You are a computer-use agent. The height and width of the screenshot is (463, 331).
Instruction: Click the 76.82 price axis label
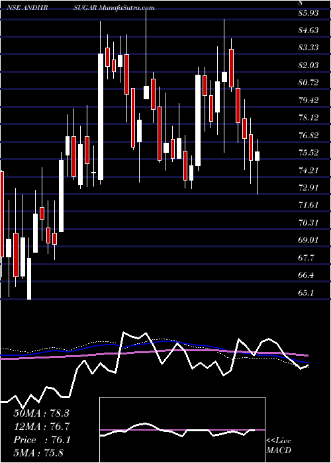[309, 136]
